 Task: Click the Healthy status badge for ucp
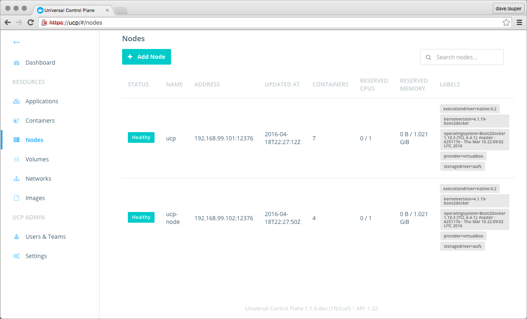pos(141,137)
